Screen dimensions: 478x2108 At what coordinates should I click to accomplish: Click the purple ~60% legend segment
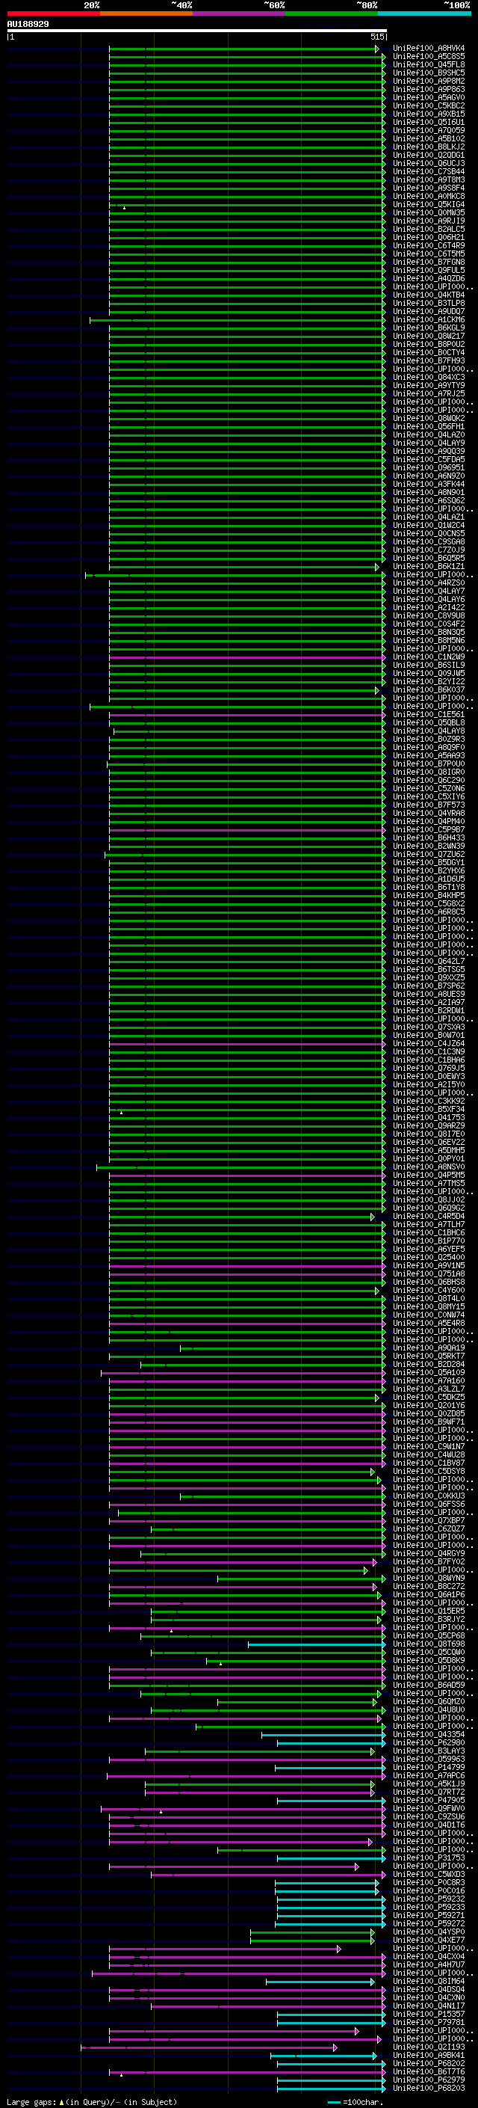point(238,13)
